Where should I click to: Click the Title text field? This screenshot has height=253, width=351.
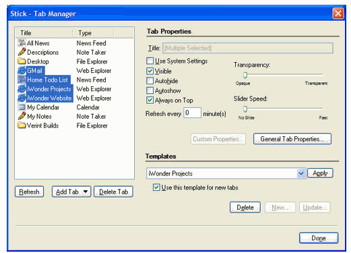click(248, 48)
